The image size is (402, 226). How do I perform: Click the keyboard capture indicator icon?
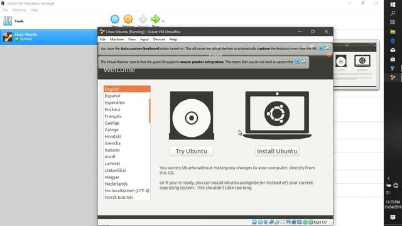tap(310, 222)
